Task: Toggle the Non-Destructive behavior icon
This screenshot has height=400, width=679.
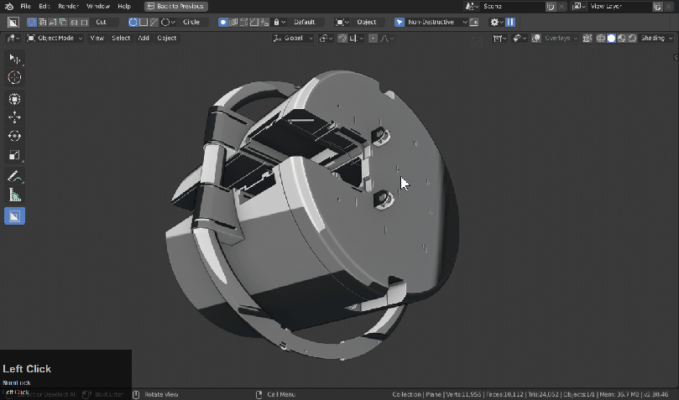Action: click(x=400, y=22)
